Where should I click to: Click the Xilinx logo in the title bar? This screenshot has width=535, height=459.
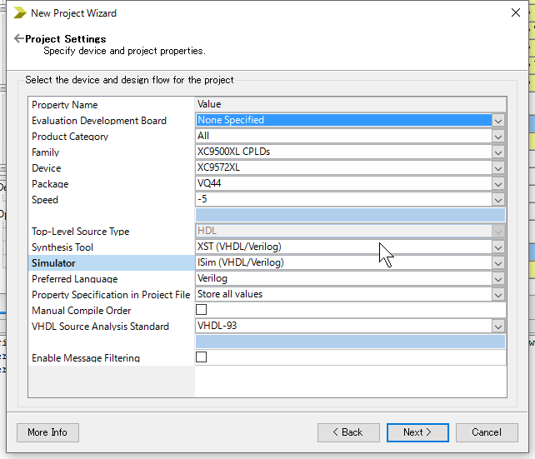tap(20, 13)
